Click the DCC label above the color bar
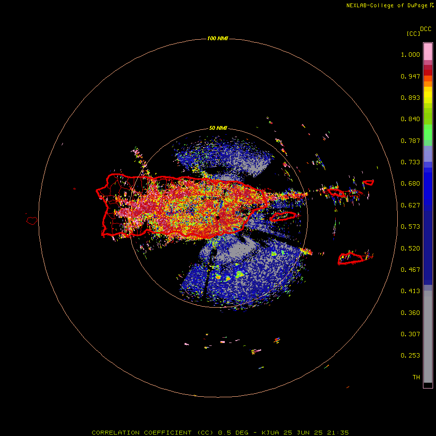Image resolution: width=436 pixels, height=436 pixels. click(x=426, y=29)
